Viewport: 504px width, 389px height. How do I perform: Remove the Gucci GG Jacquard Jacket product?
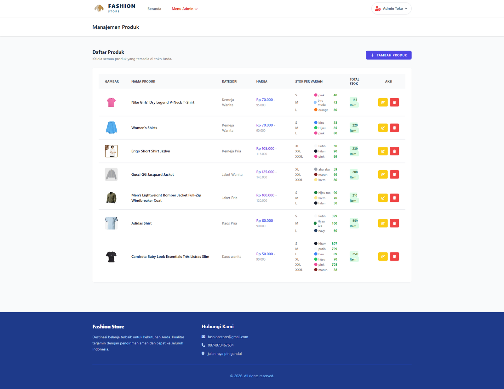click(394, 174)
